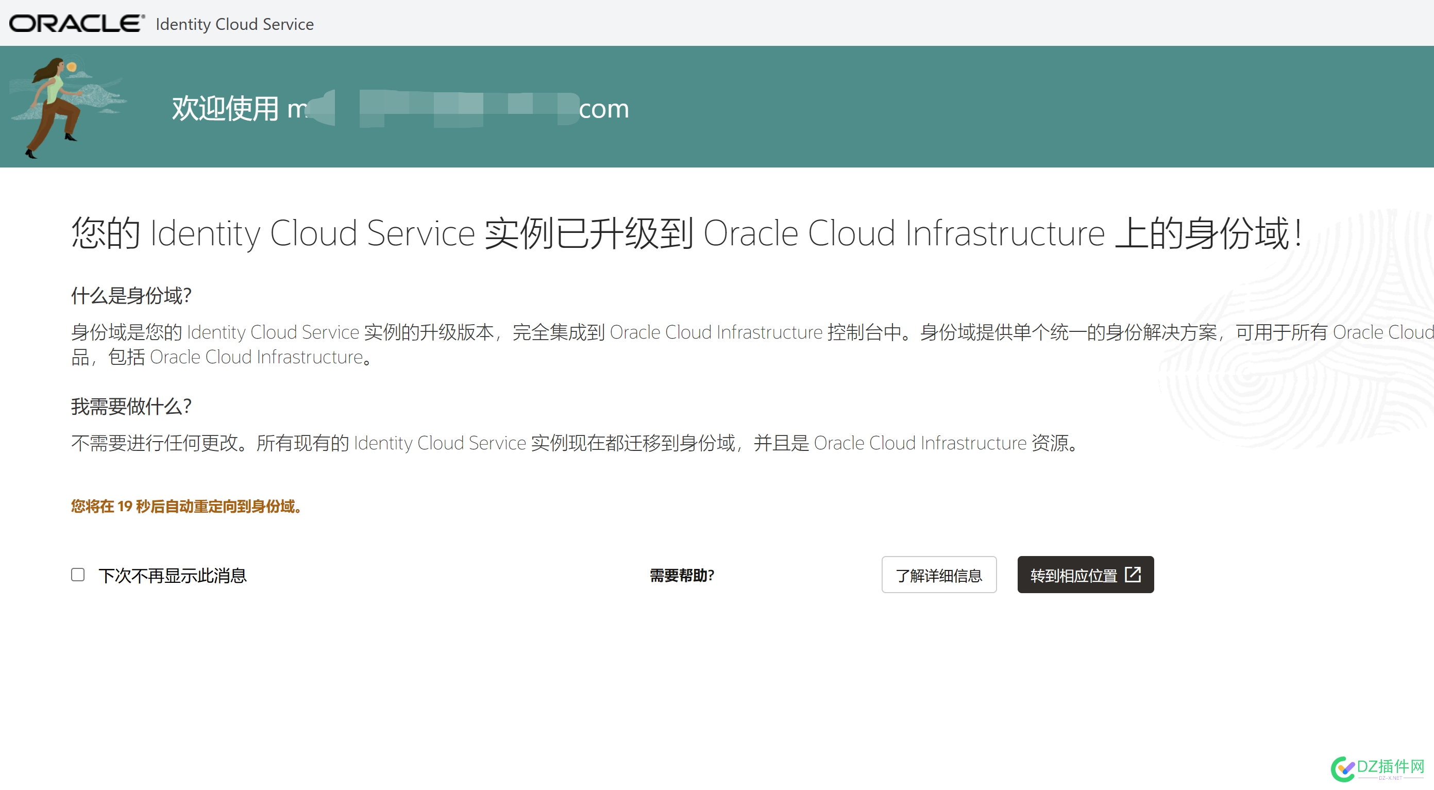Open 了解详细信息 for more details
This screenshot has height=790, width=1434.
point(938,575)
